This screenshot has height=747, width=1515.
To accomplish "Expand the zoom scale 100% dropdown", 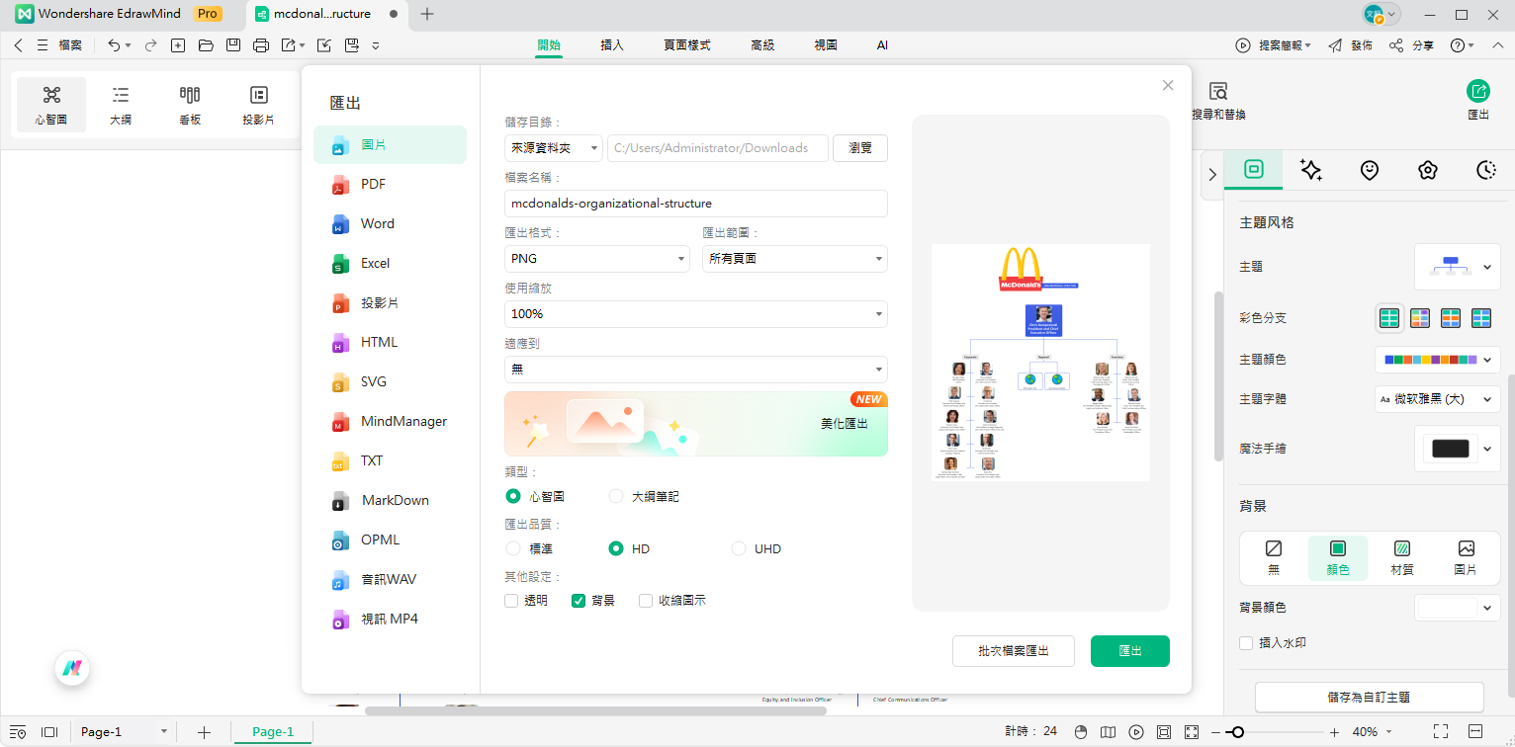I will click(695, 314).
